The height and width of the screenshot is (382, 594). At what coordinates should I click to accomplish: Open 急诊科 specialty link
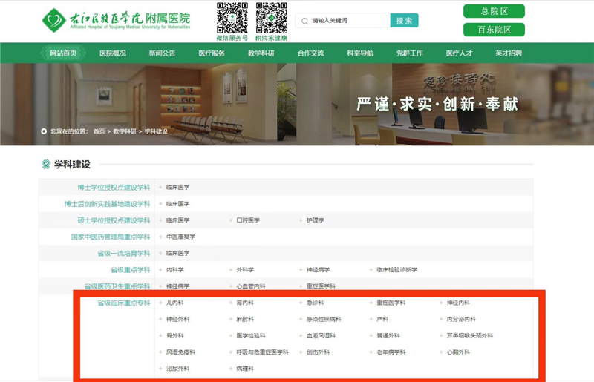(315, 303)
